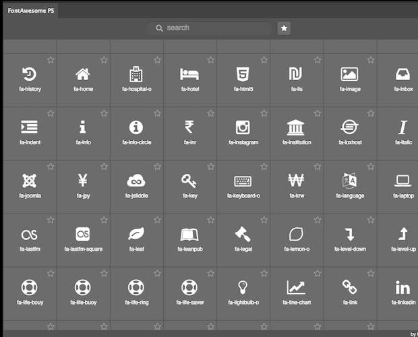Pick the fa-life-bouy icon
418x337 pixels.
click(x=29, y=287)
